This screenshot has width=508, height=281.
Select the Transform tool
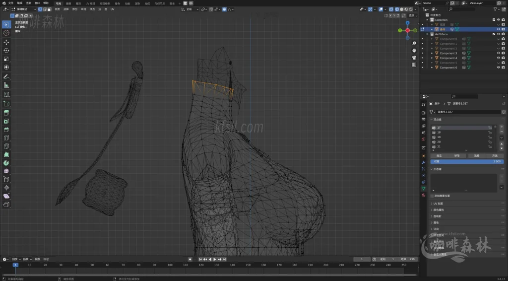click(6, 67)
